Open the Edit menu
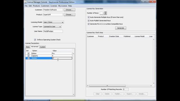This screenshot has height=101, width=180. click(30, 6)
